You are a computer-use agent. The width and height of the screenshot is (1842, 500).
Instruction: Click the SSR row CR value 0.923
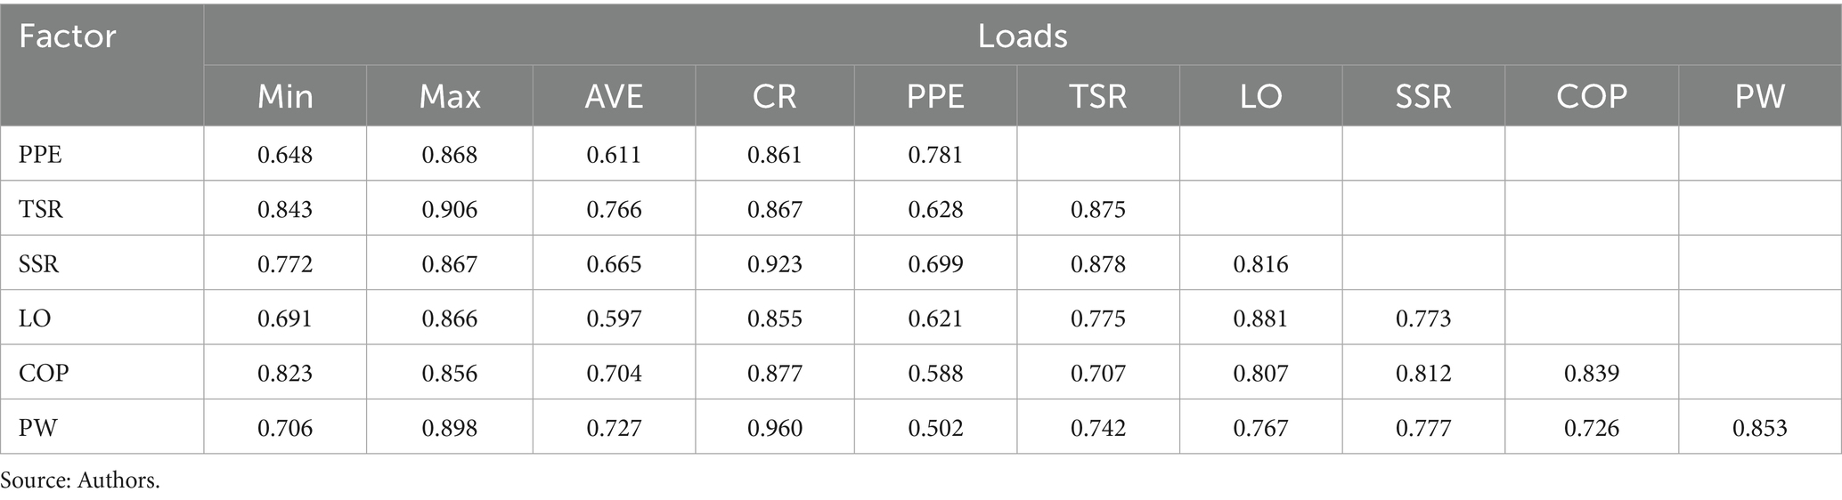[775, 263]
